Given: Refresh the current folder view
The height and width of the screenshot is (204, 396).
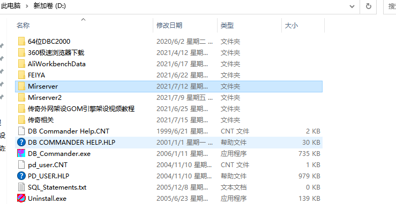Looking at the screenshot, I should [x=369, y=6].
